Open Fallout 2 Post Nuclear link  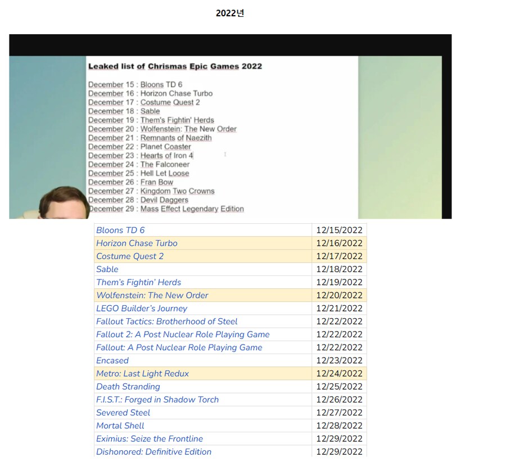click(x=183, y=334)
